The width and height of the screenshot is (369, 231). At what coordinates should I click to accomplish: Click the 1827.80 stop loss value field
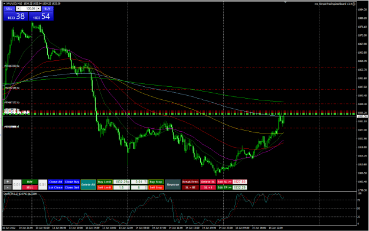tap(240, 182)
